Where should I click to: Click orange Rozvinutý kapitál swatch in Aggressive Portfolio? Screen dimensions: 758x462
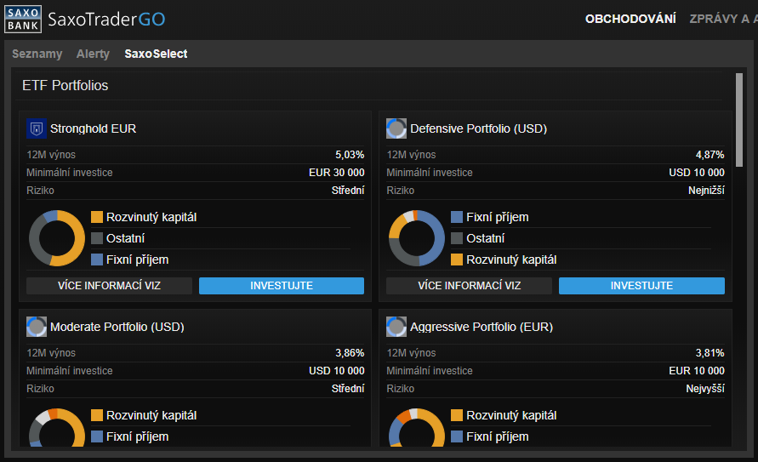[457, 415]
